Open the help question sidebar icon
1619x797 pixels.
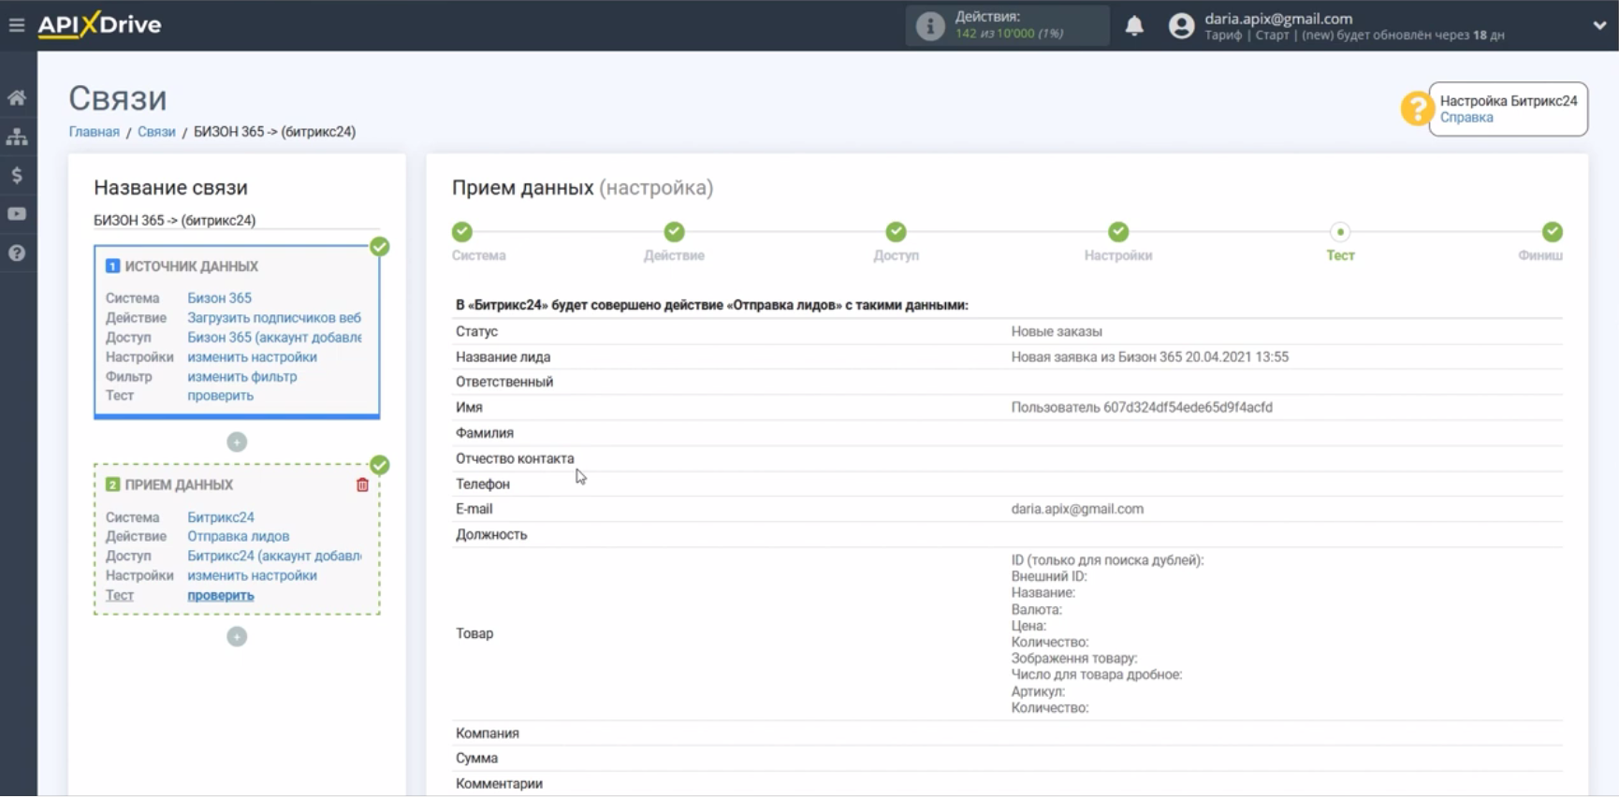(17, 253)
